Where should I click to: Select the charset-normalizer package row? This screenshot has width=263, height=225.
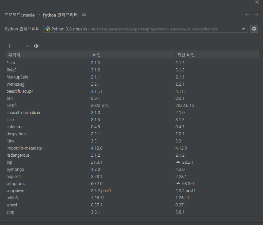click(132, 113)
